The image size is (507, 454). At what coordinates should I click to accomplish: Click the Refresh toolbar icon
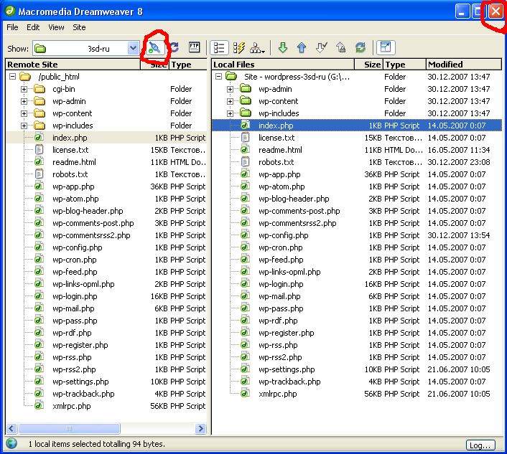[175, 48]
